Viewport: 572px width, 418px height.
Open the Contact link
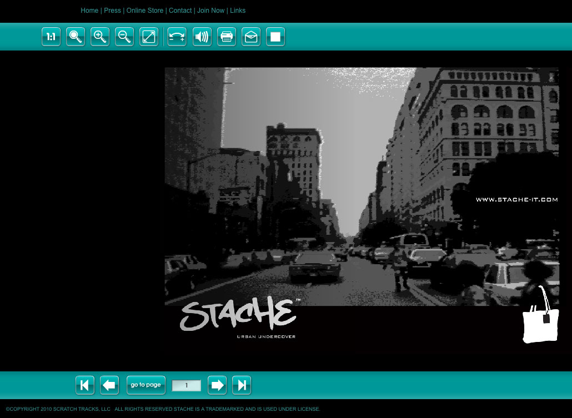click(x=180, y=11)
